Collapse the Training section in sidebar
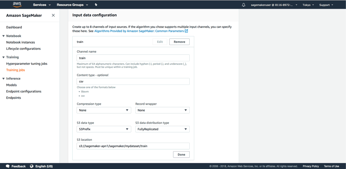Screen dimensions: 346x169 click(3, 57)
